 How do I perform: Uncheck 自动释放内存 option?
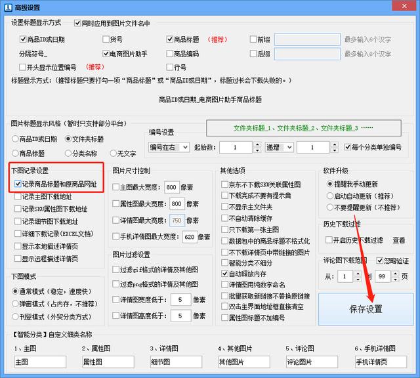point(225,274)
